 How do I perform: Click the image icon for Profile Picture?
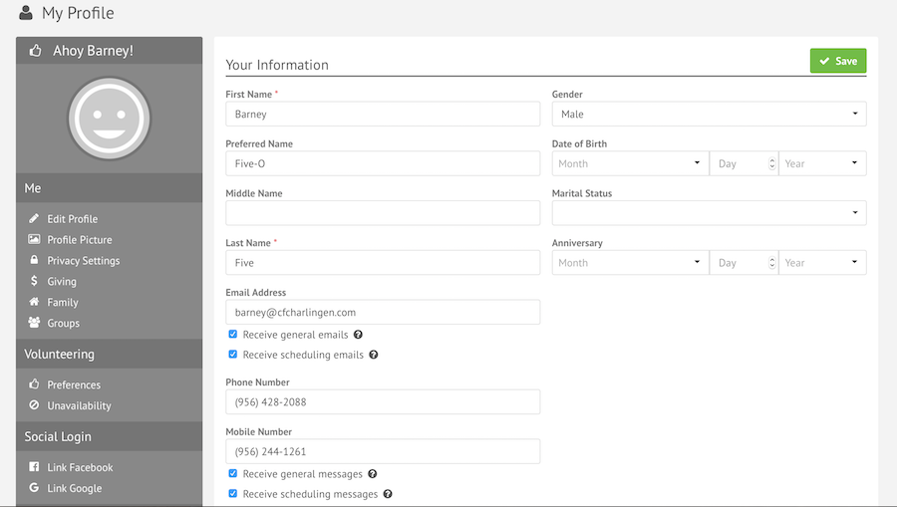pyautogui.click(x=34, y=239)
